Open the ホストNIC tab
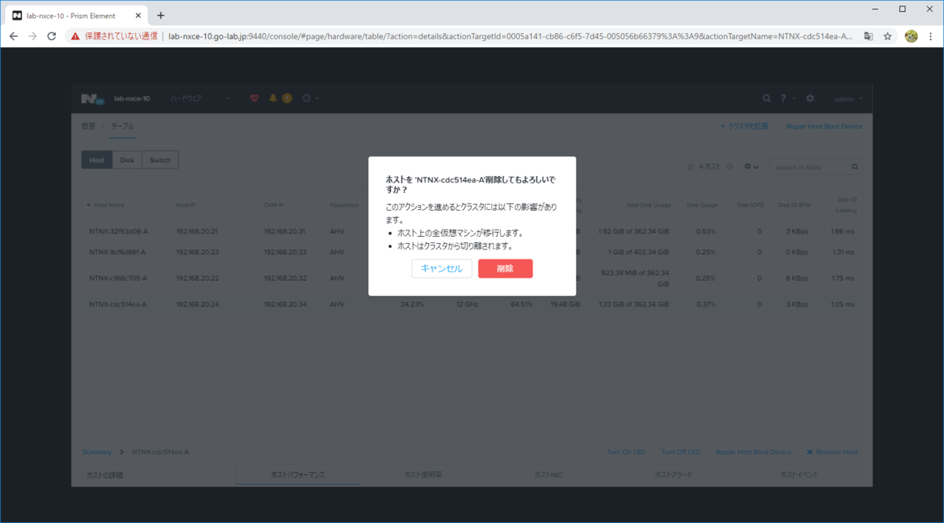The height and width of the screenshot is (523, 944). (x=548, y=475)
